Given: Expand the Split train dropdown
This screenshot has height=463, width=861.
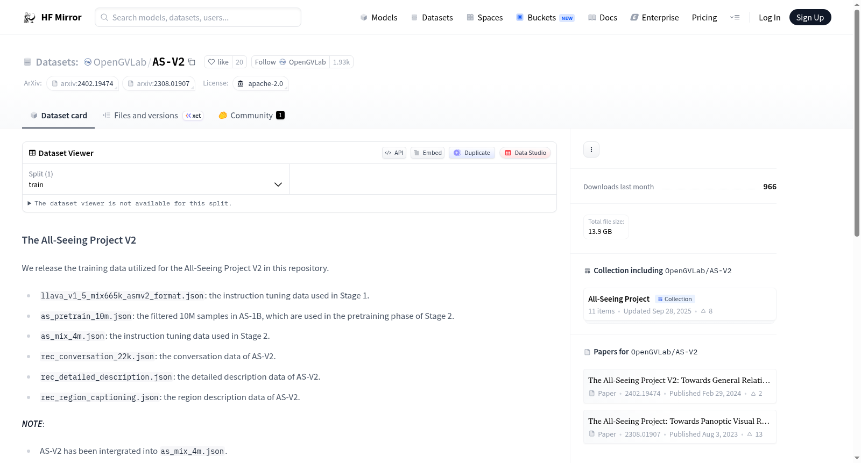Looking at the screenshot, I should [x=156, y=179].
